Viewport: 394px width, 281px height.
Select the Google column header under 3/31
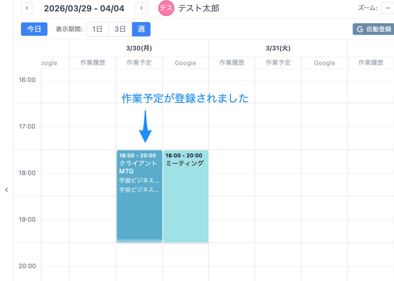pyautogui.click(x=324, y=63)
